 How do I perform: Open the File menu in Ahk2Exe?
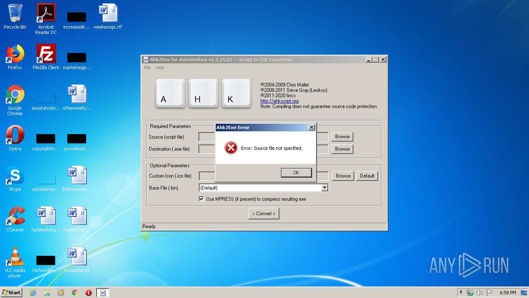[x=147, y=67]
